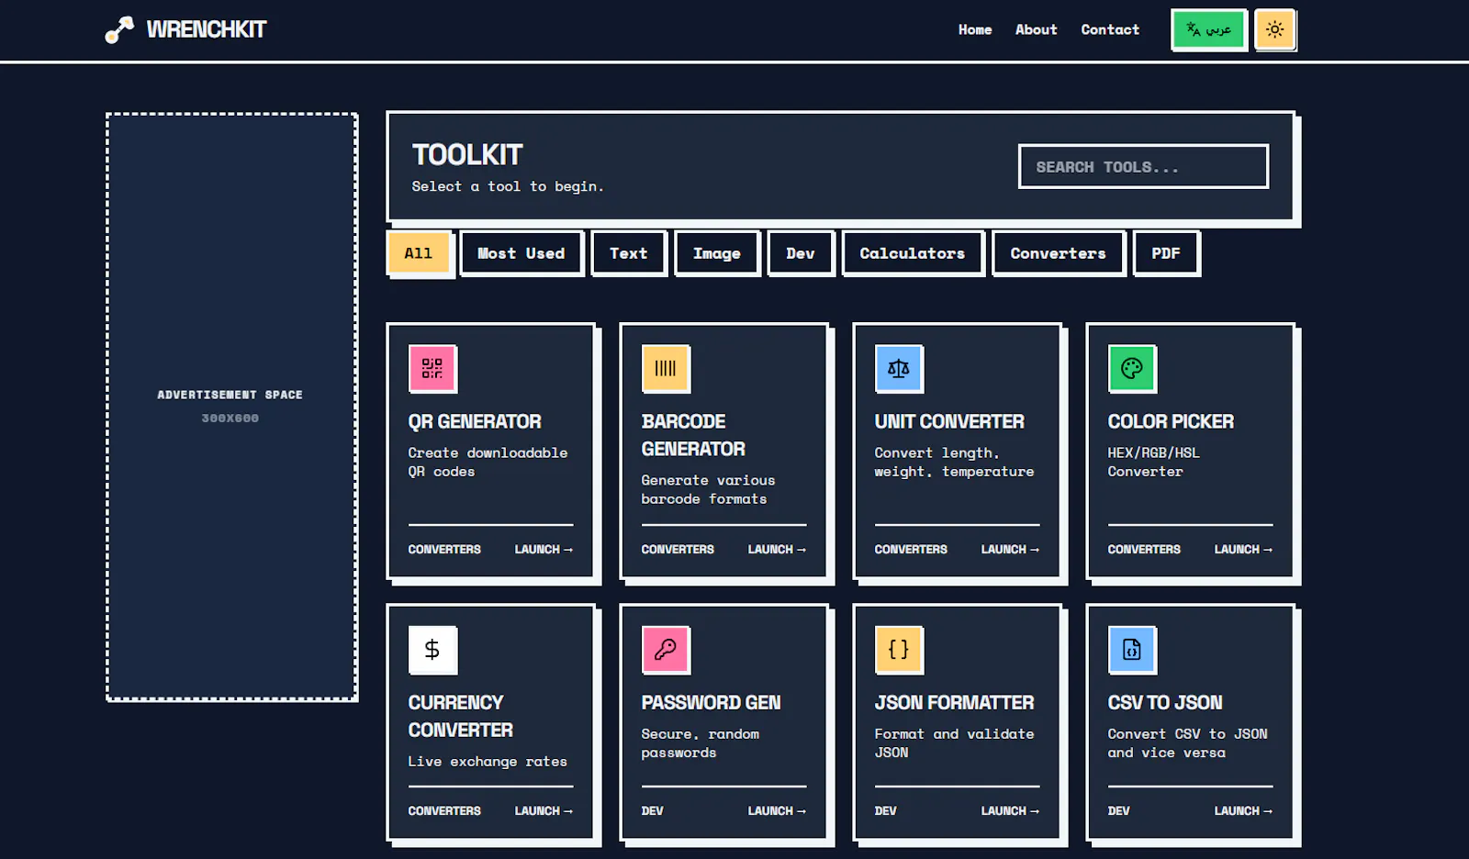Click the QR GENERATOR card title
This screenshot has width=1469, height=859.
[x=475, y=421]
